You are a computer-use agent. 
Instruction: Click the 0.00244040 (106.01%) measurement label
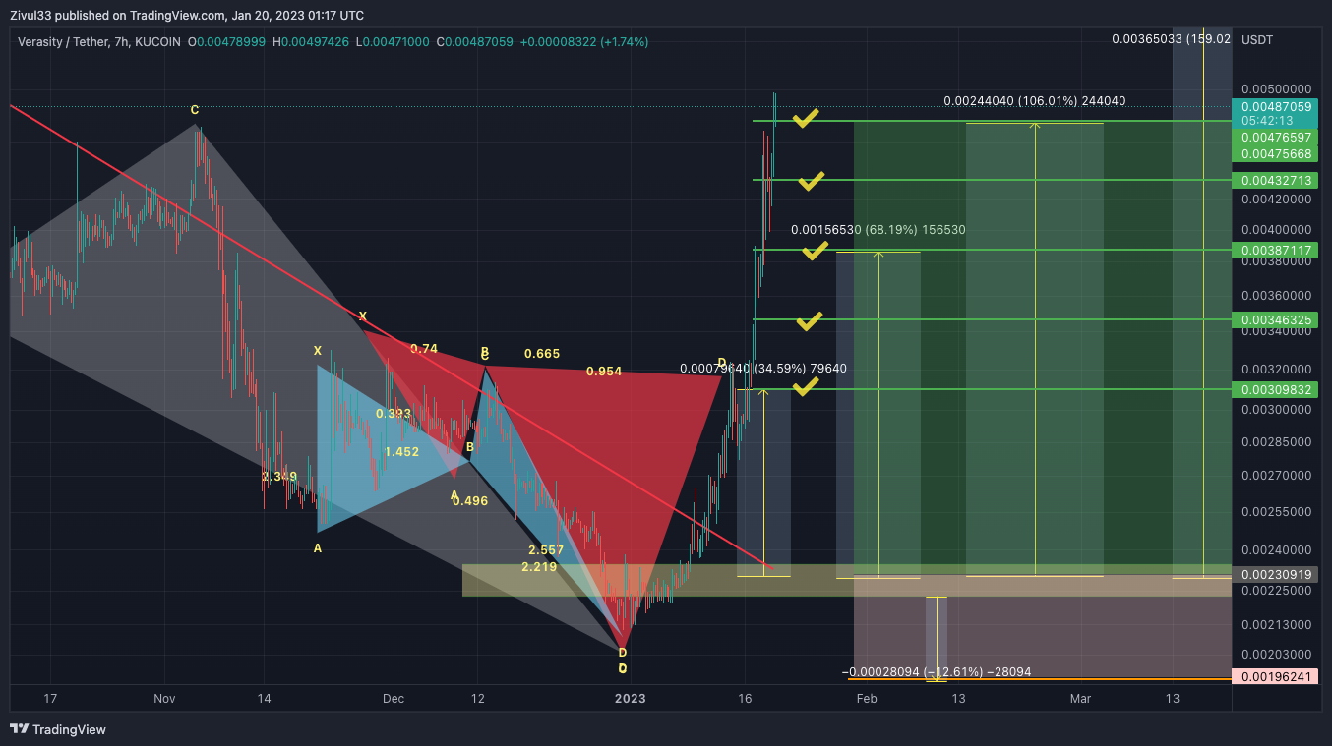click(x=1035, y=101)
